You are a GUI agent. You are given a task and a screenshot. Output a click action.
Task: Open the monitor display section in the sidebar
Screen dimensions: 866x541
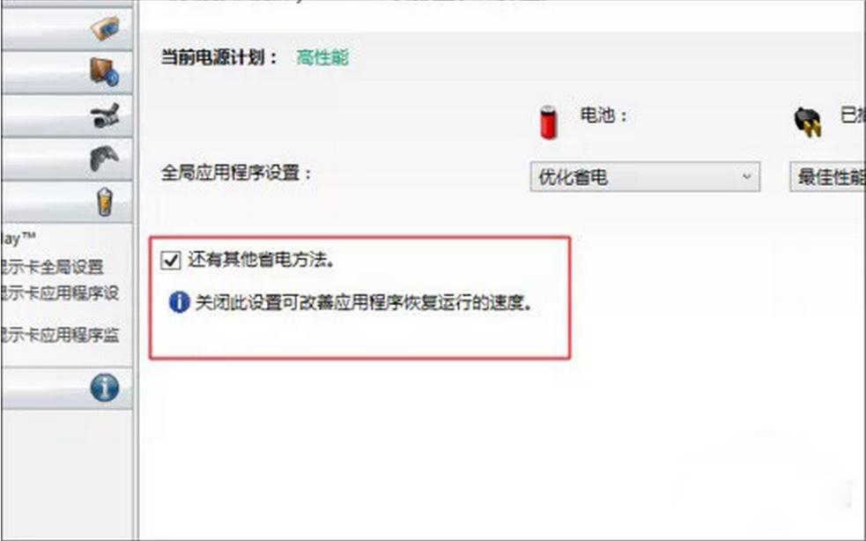pyautogui.click(x=66, y=72)
